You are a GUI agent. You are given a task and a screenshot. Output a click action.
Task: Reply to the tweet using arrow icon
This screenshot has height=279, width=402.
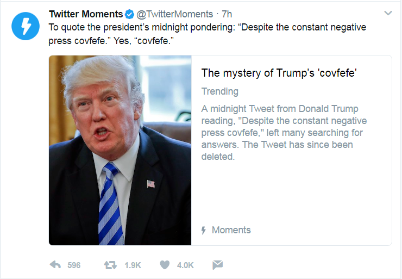55,265
